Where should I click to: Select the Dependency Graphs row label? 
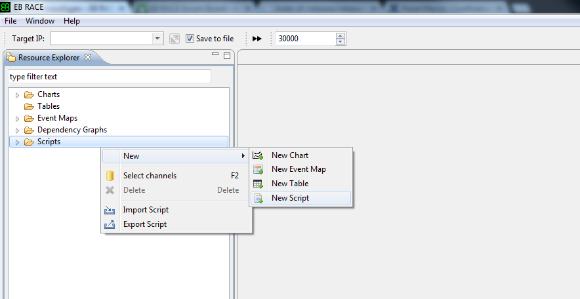(x=72, y=130)
